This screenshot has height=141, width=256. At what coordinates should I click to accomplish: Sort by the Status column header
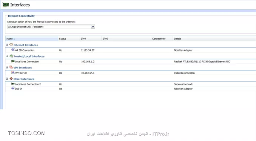click(x=69, y=39)
